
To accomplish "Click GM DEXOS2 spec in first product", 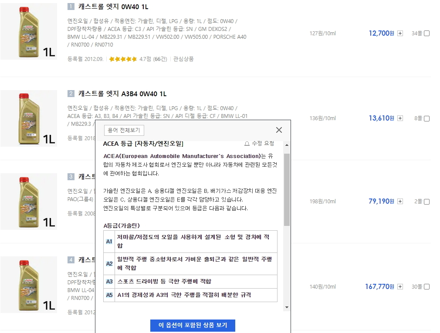I will 213,29.
